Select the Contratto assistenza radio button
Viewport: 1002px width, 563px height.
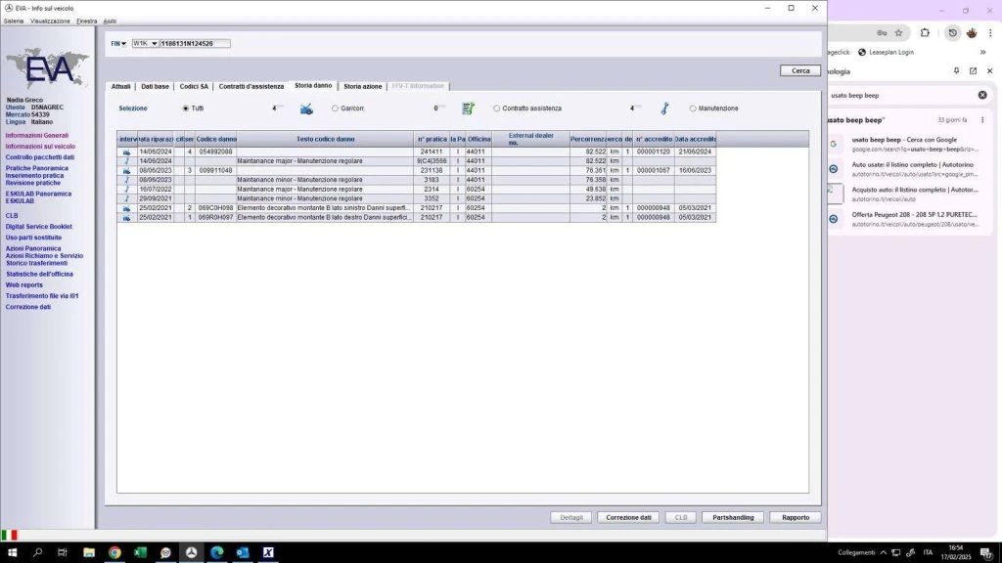(x=496, y=108)
